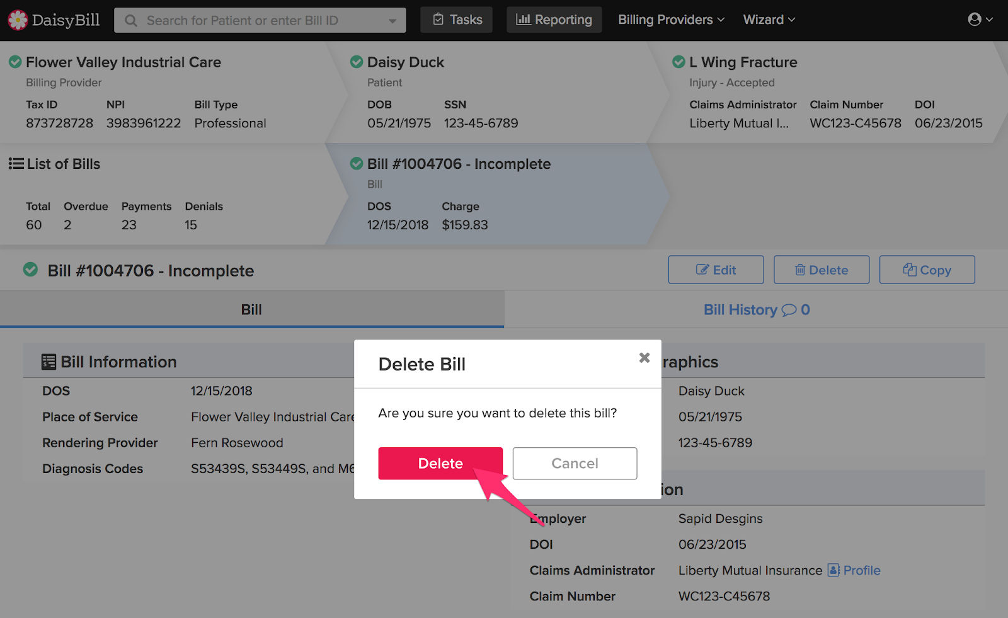Switch to the Bill tab
Screen dimensions: 1008x618
(252, 309)
